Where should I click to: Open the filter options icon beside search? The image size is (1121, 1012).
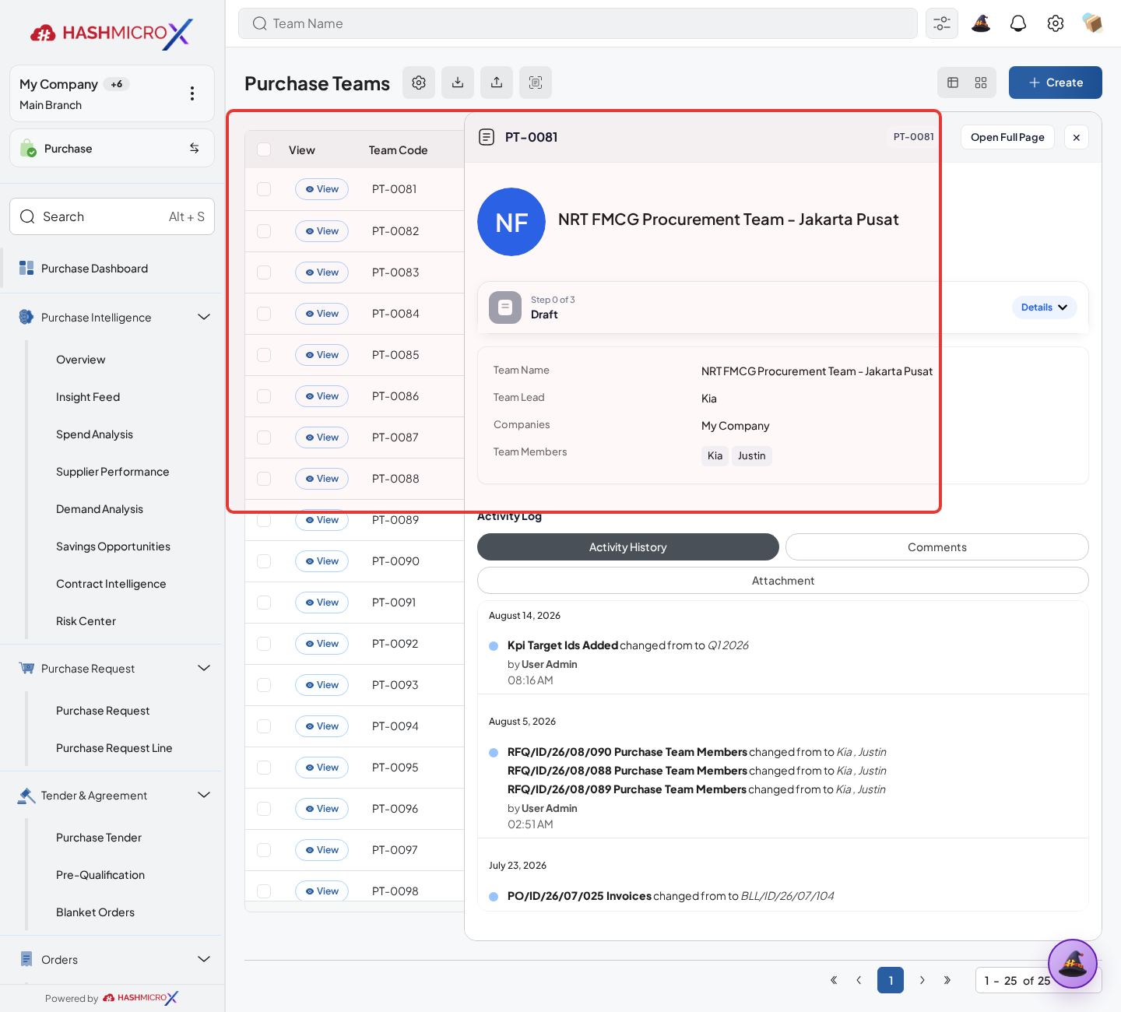[942, 23]
